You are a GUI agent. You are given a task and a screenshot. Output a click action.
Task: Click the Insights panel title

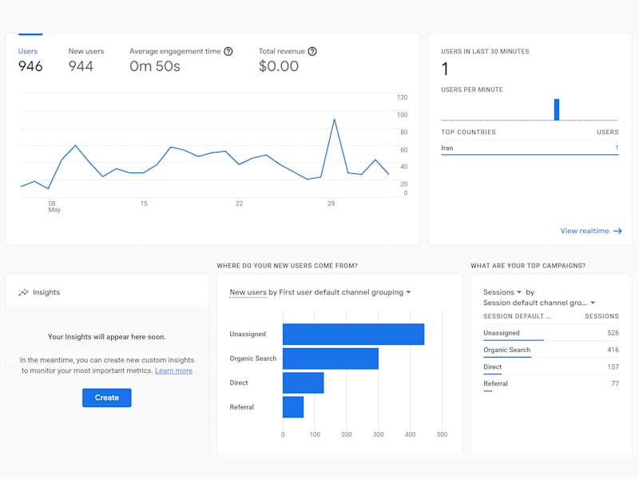pos(46,292)
